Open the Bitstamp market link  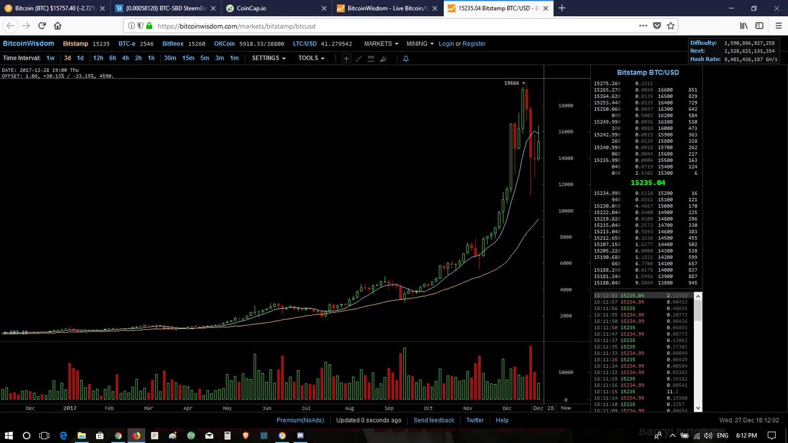coord(76,44)
